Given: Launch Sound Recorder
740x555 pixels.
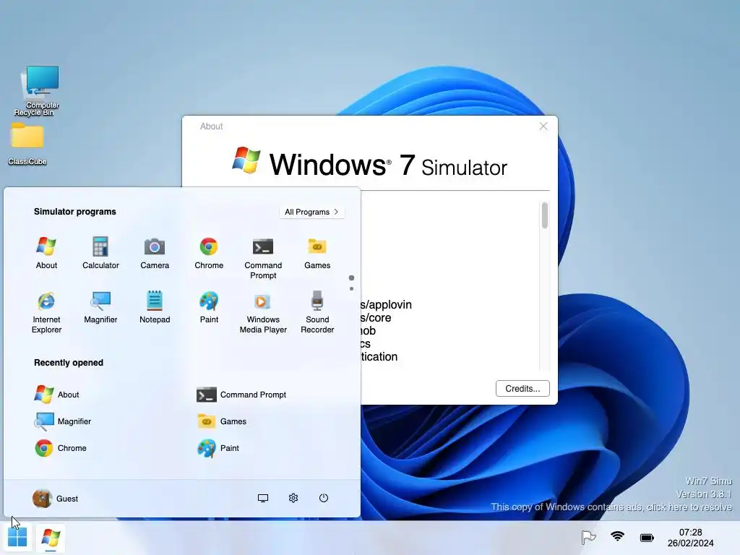Looking at the screenshot, I should pos(317,312).
